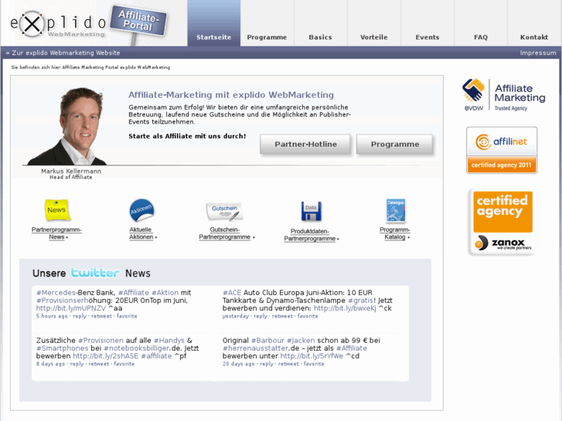Click the Partner-Hotline button
This screenshot has width=562, height=421.
[x=305, y=144]
